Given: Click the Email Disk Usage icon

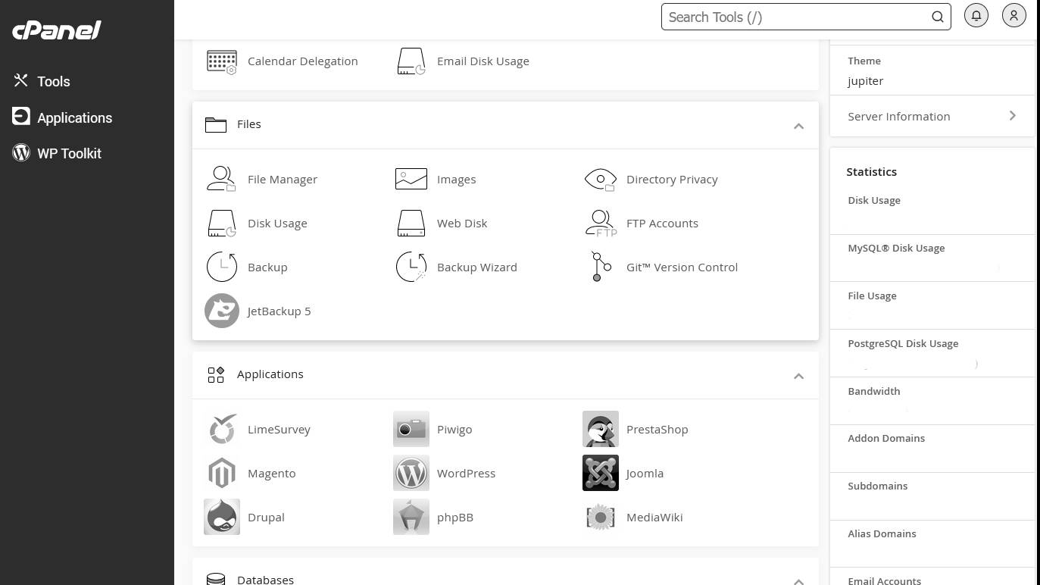Looking at the screenshot, I should [x=411, y=61].
